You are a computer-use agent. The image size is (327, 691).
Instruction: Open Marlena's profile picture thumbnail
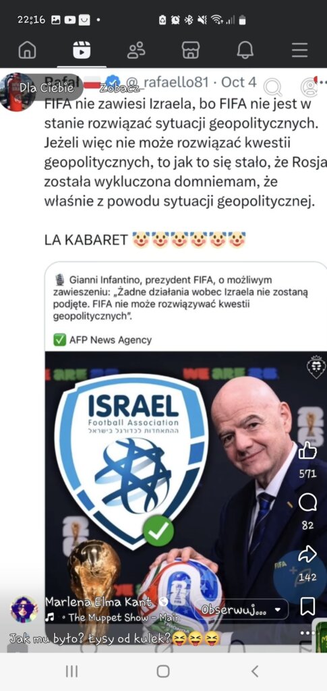[x=24, y=609]
